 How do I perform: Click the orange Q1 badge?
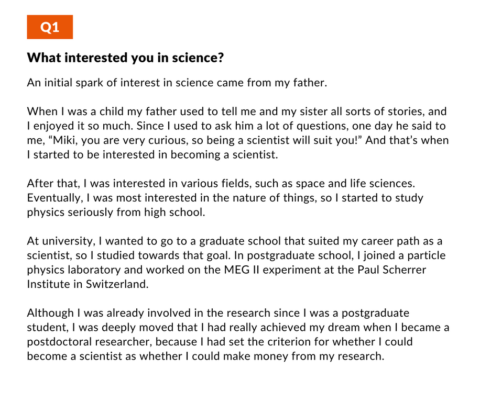pos(50,27)
